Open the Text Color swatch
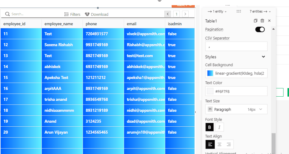 [210, 91]
